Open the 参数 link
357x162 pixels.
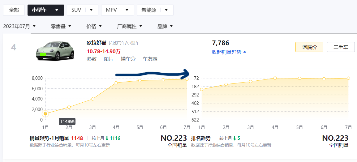pos(92,59)
